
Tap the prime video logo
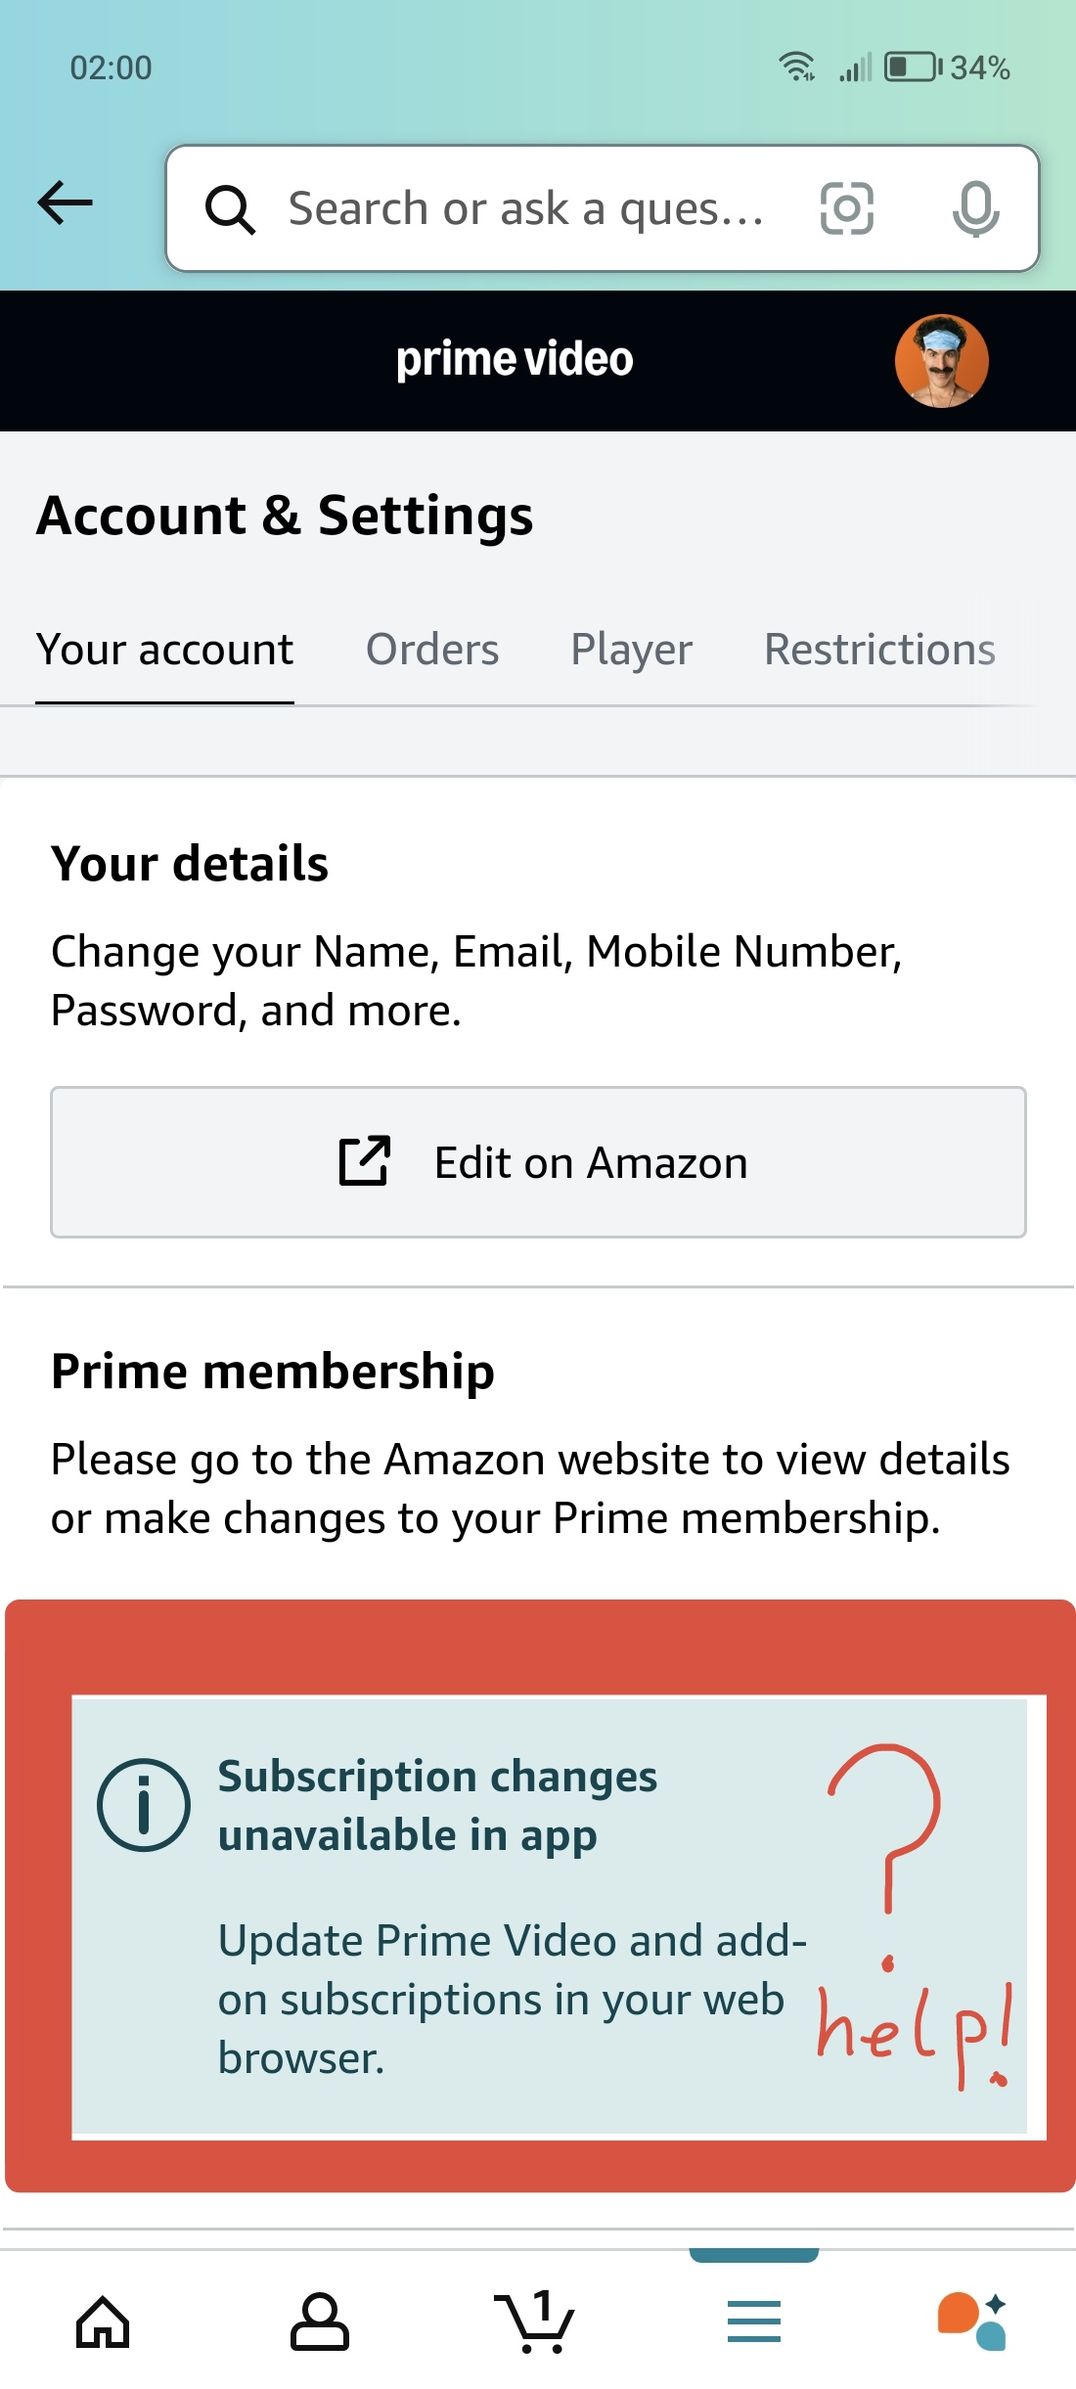(514, 359)
